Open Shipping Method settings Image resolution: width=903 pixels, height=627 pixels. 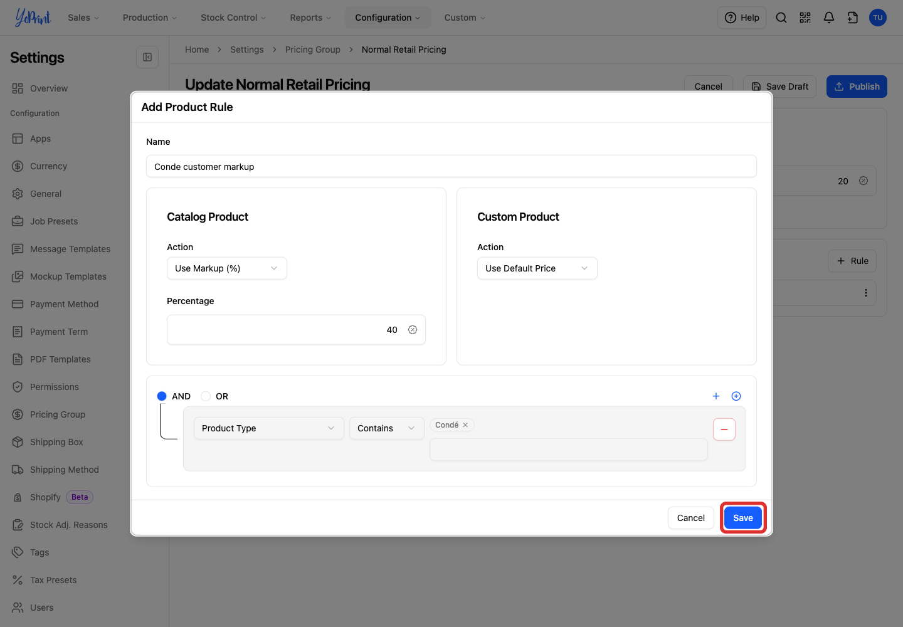pos(65,470)
